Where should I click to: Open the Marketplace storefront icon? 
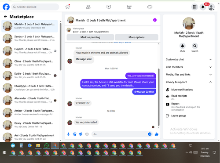point(129,7)
